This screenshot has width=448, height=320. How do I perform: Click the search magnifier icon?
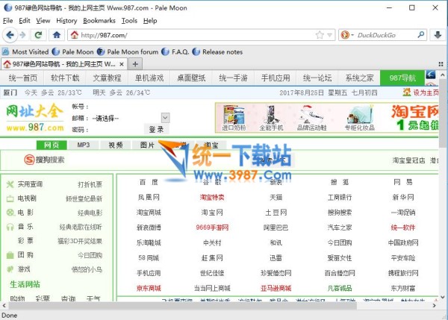coord(420,35)
